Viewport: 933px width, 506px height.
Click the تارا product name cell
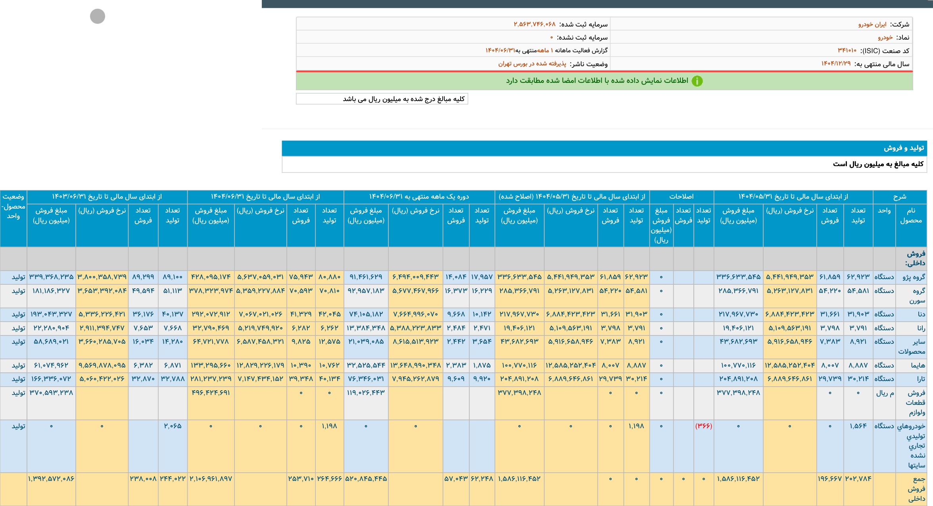pyautogui.click(x=921, y=379)
